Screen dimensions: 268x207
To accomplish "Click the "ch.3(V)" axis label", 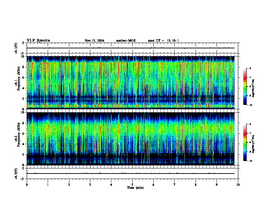I will point(16,174).
